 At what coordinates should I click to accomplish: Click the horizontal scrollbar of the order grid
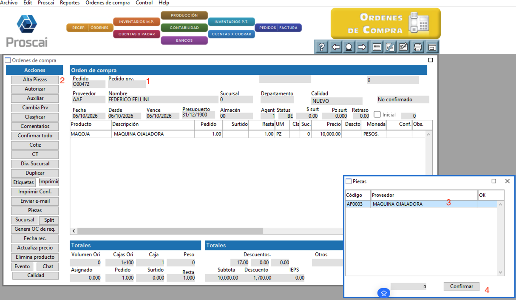pyautogui.click(x=170, y=231)
